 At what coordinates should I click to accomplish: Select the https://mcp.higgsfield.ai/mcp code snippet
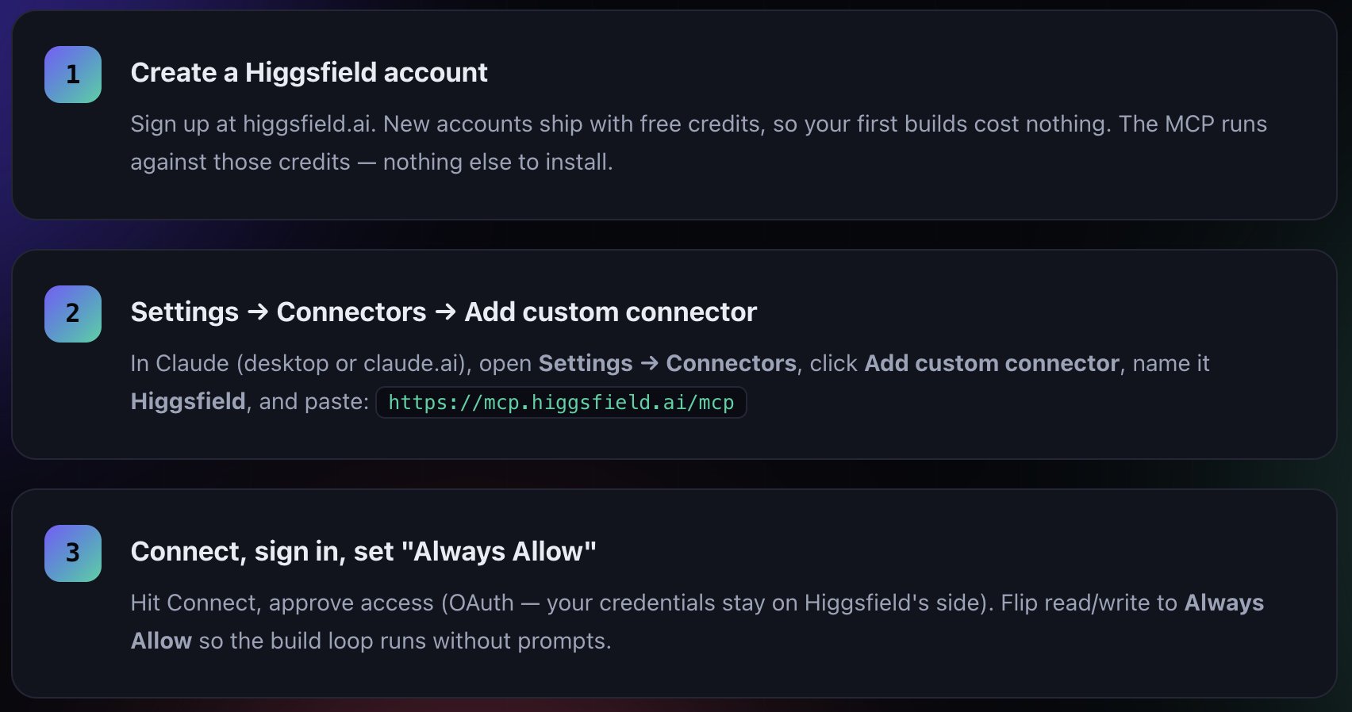coord(561,402)
